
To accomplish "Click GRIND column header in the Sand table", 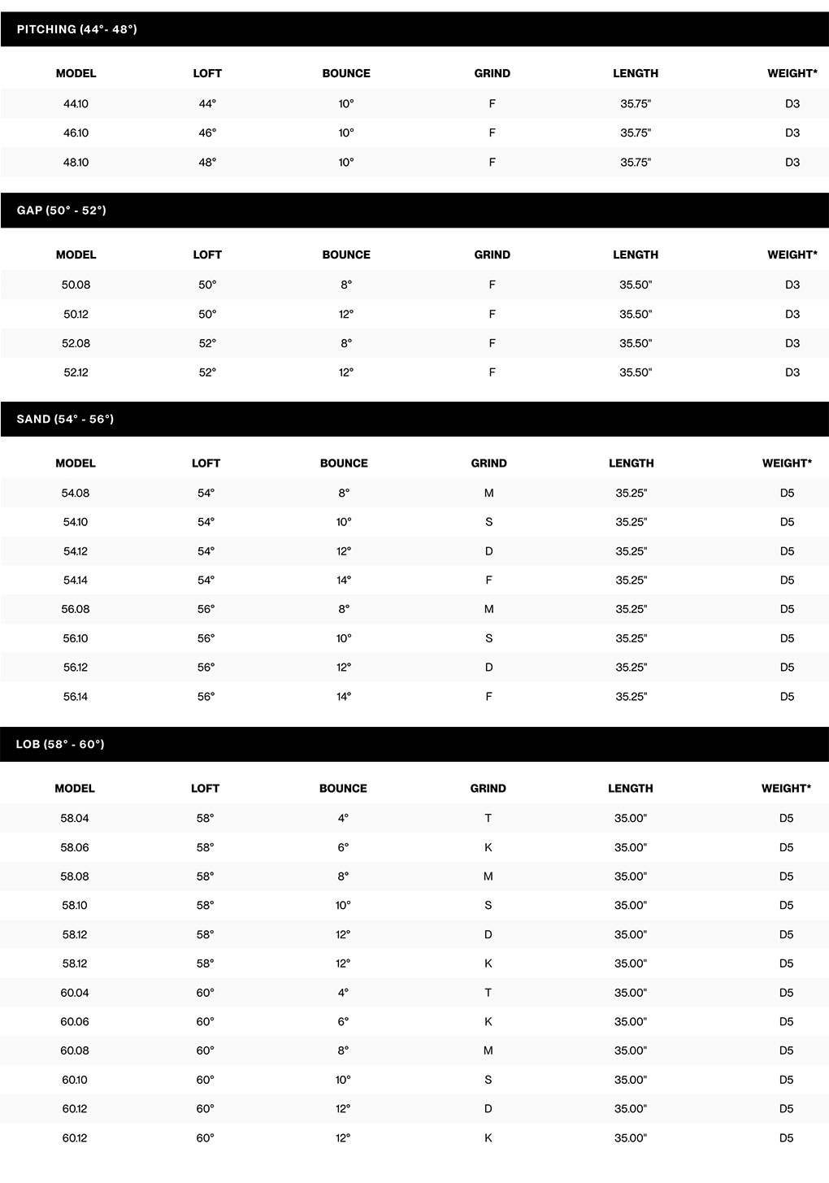I will pyautogui.click(x=488, y=463).
